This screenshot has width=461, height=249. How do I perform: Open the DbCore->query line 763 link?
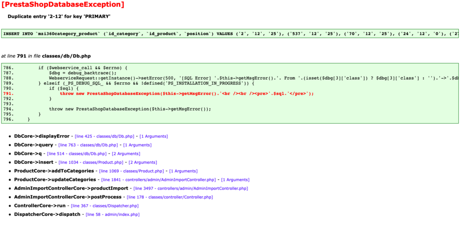click(x=88, y=145)
